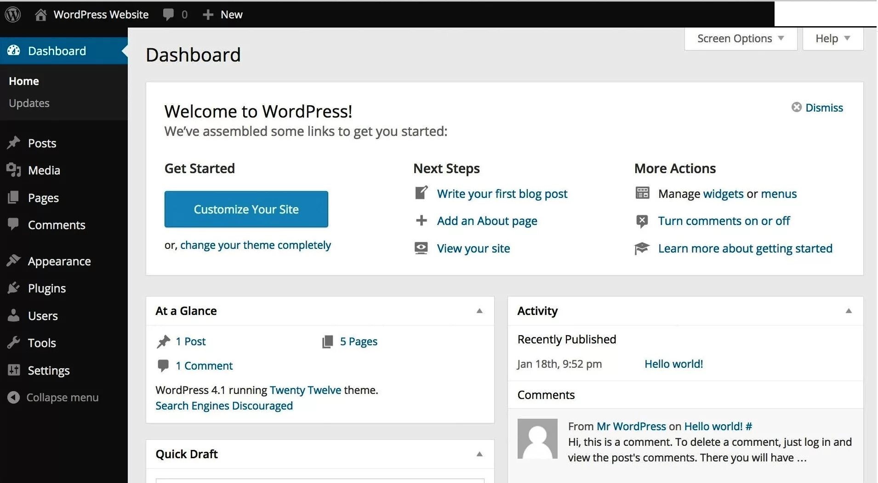Click the Collapse menu label
This screenshot has height=483, width=878.
(x=63, y=398)
